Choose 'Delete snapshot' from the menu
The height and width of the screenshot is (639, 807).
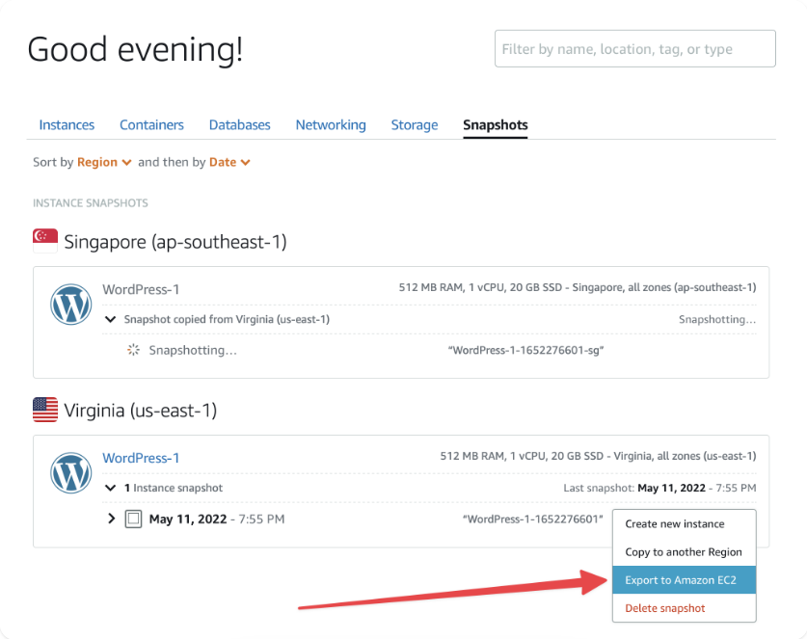point(684,608)
